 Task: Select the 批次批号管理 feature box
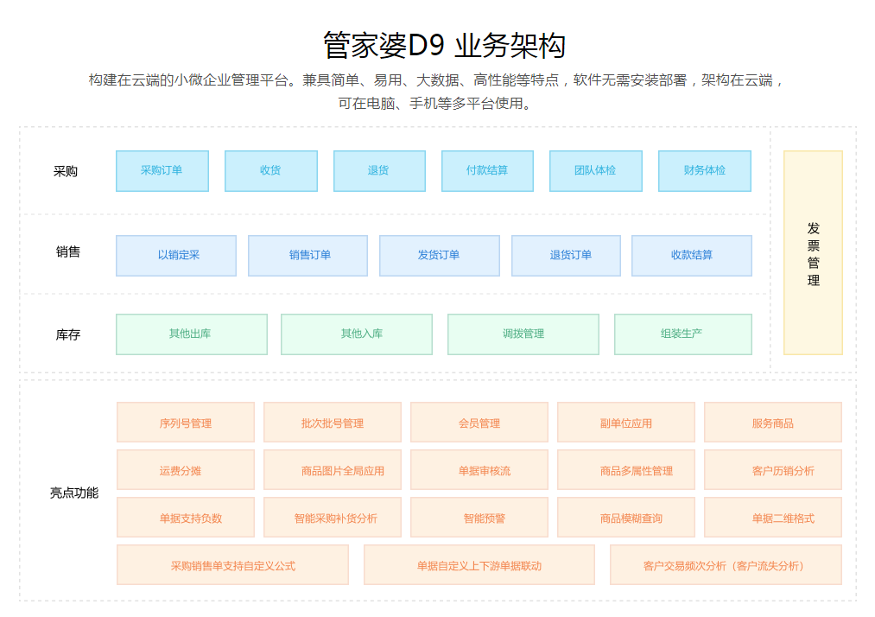[x=333, y=422]
